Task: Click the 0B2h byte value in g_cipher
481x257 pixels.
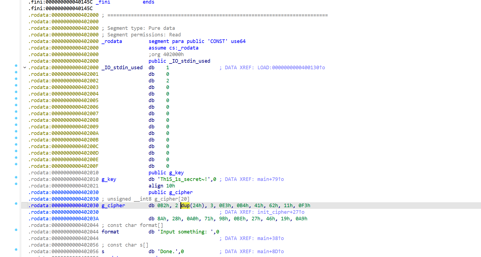Action: (163, 206)
